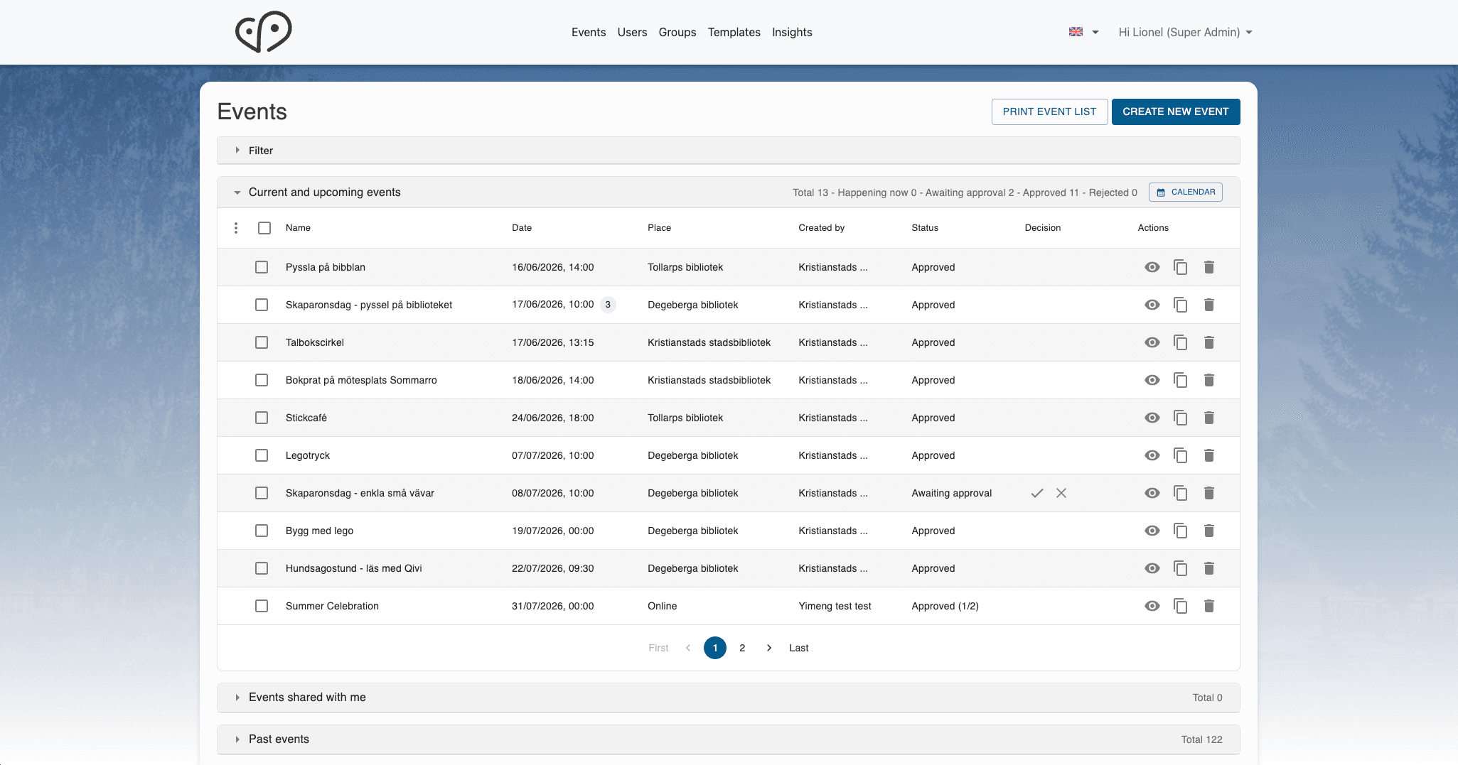Delete the Pyssla på bibblan event
The width and height of the screenshot is (1458, 765).
pos(1208,267)
